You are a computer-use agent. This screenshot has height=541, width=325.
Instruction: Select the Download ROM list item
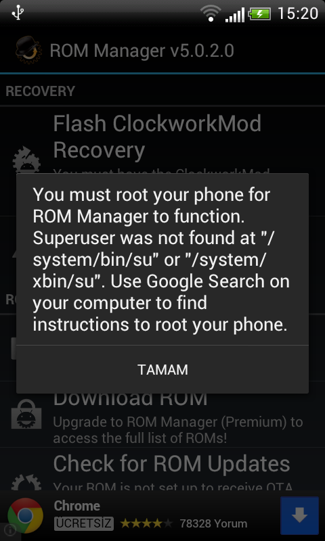pyautogui.click(x=162, y=414)
